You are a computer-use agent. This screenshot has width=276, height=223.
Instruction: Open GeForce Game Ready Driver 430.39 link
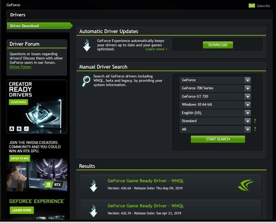(x=146, y=206)
